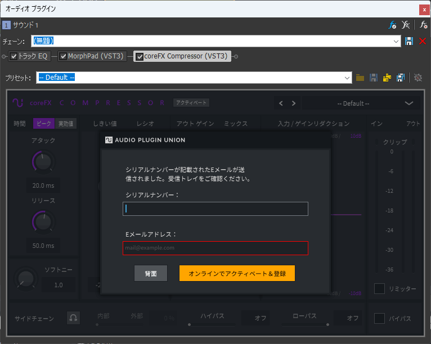Click the sidechain headphones icon

[x=73, y=318]
